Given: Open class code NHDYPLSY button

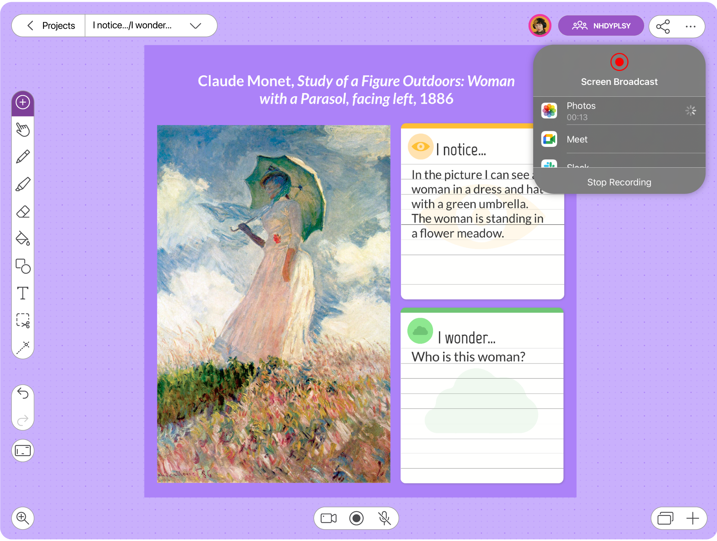Looking at the screenshot, I should pos(601,26).
